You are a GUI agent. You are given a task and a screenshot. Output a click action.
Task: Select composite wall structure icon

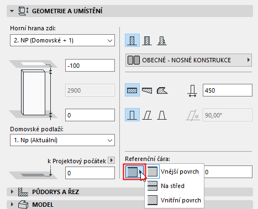(147, 40)
